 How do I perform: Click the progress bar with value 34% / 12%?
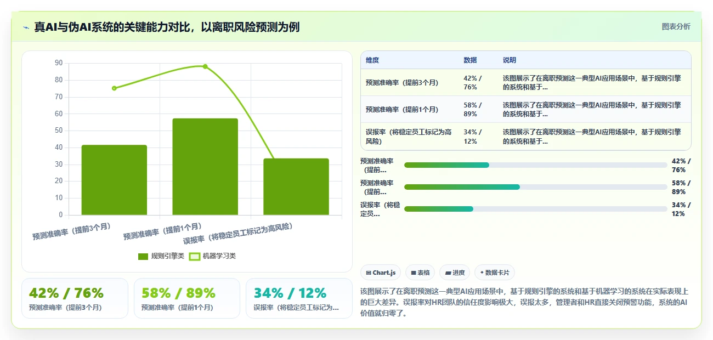click(x=536, y=209)
